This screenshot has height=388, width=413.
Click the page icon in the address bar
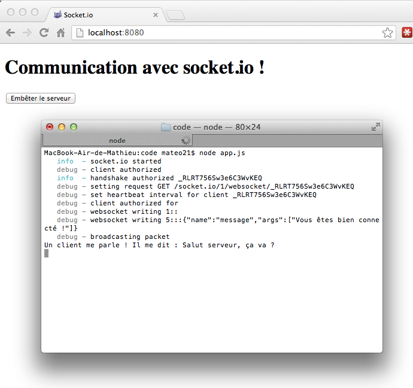click(80, 33)
